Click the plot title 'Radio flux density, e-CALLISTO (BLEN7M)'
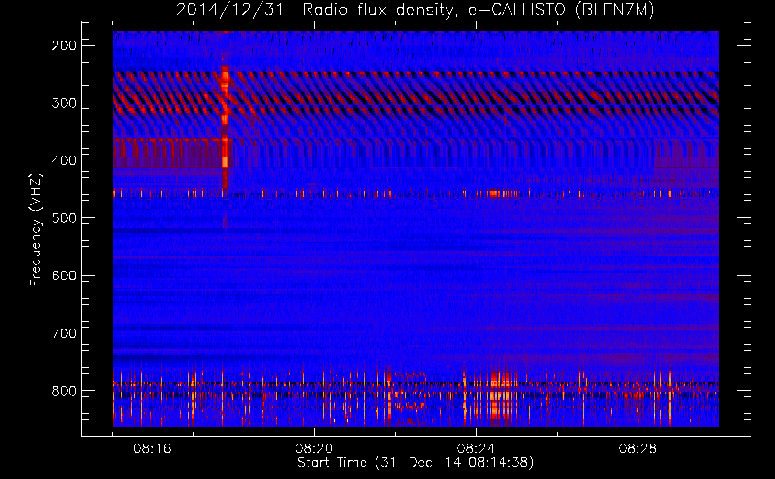775x479 pixels. pyautogui.click(x=479, y=10)
